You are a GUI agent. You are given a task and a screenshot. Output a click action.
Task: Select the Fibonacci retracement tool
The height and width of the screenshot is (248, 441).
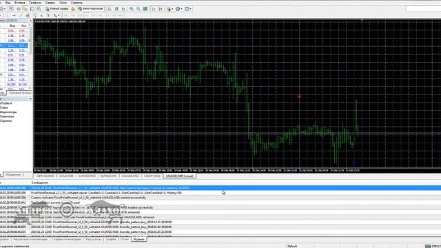34,15
